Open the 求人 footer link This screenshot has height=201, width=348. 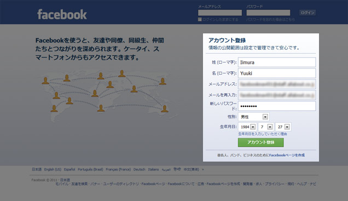point(259,184)
